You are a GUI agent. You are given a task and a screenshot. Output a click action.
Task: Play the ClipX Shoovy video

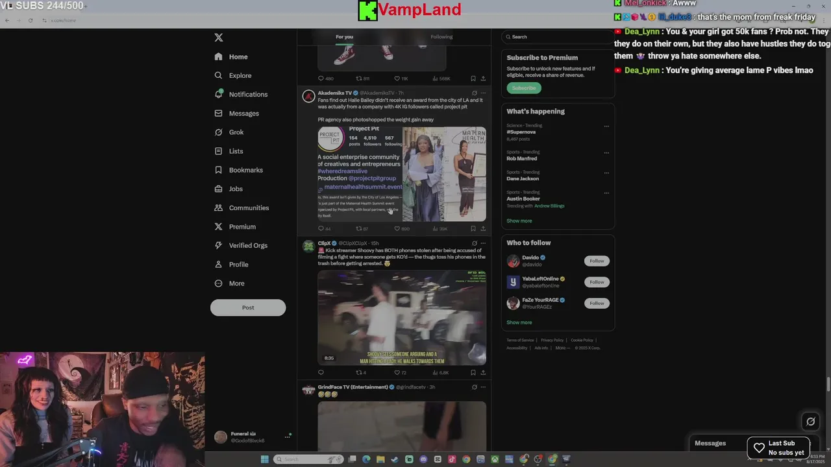402,318
